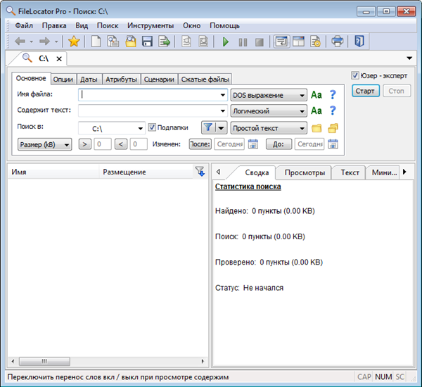The height and width of the screenshot is (387, 422).
Task: Click the favorites star icon in toolbar
Action: [x=74, y=42]
